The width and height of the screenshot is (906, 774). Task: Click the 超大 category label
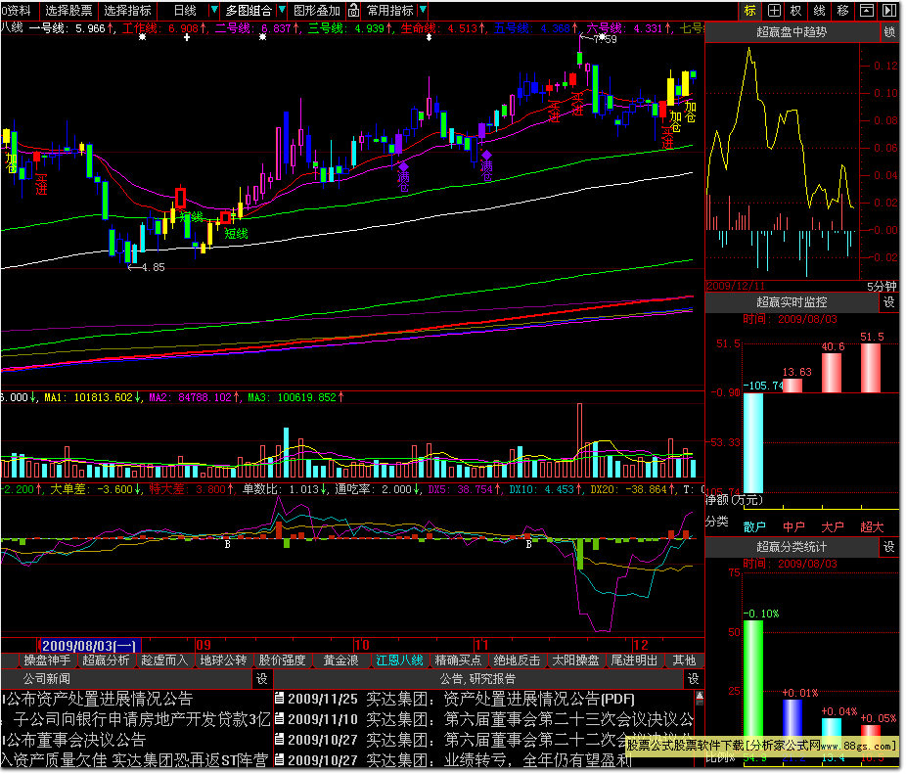click(872, 526)
